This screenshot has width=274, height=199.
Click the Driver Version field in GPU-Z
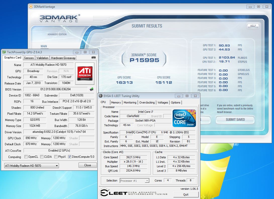point(59,132)
